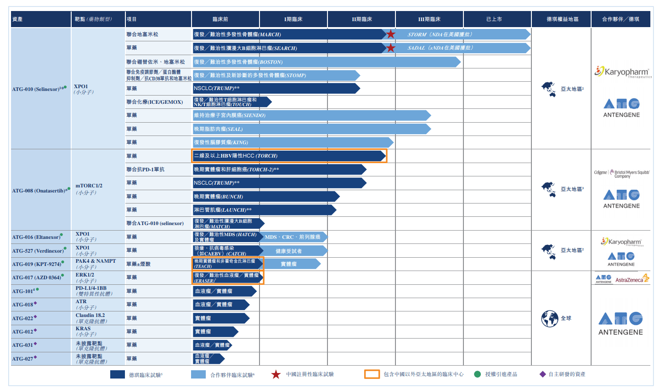Click the KING glioma bar
Viewport: 660px width, 390px height.
pos(293,142)
